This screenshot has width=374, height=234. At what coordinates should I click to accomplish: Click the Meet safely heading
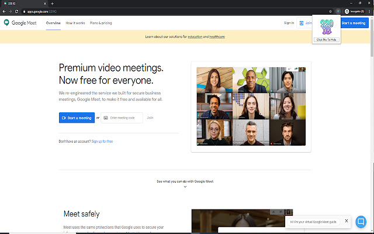point(82,214)
